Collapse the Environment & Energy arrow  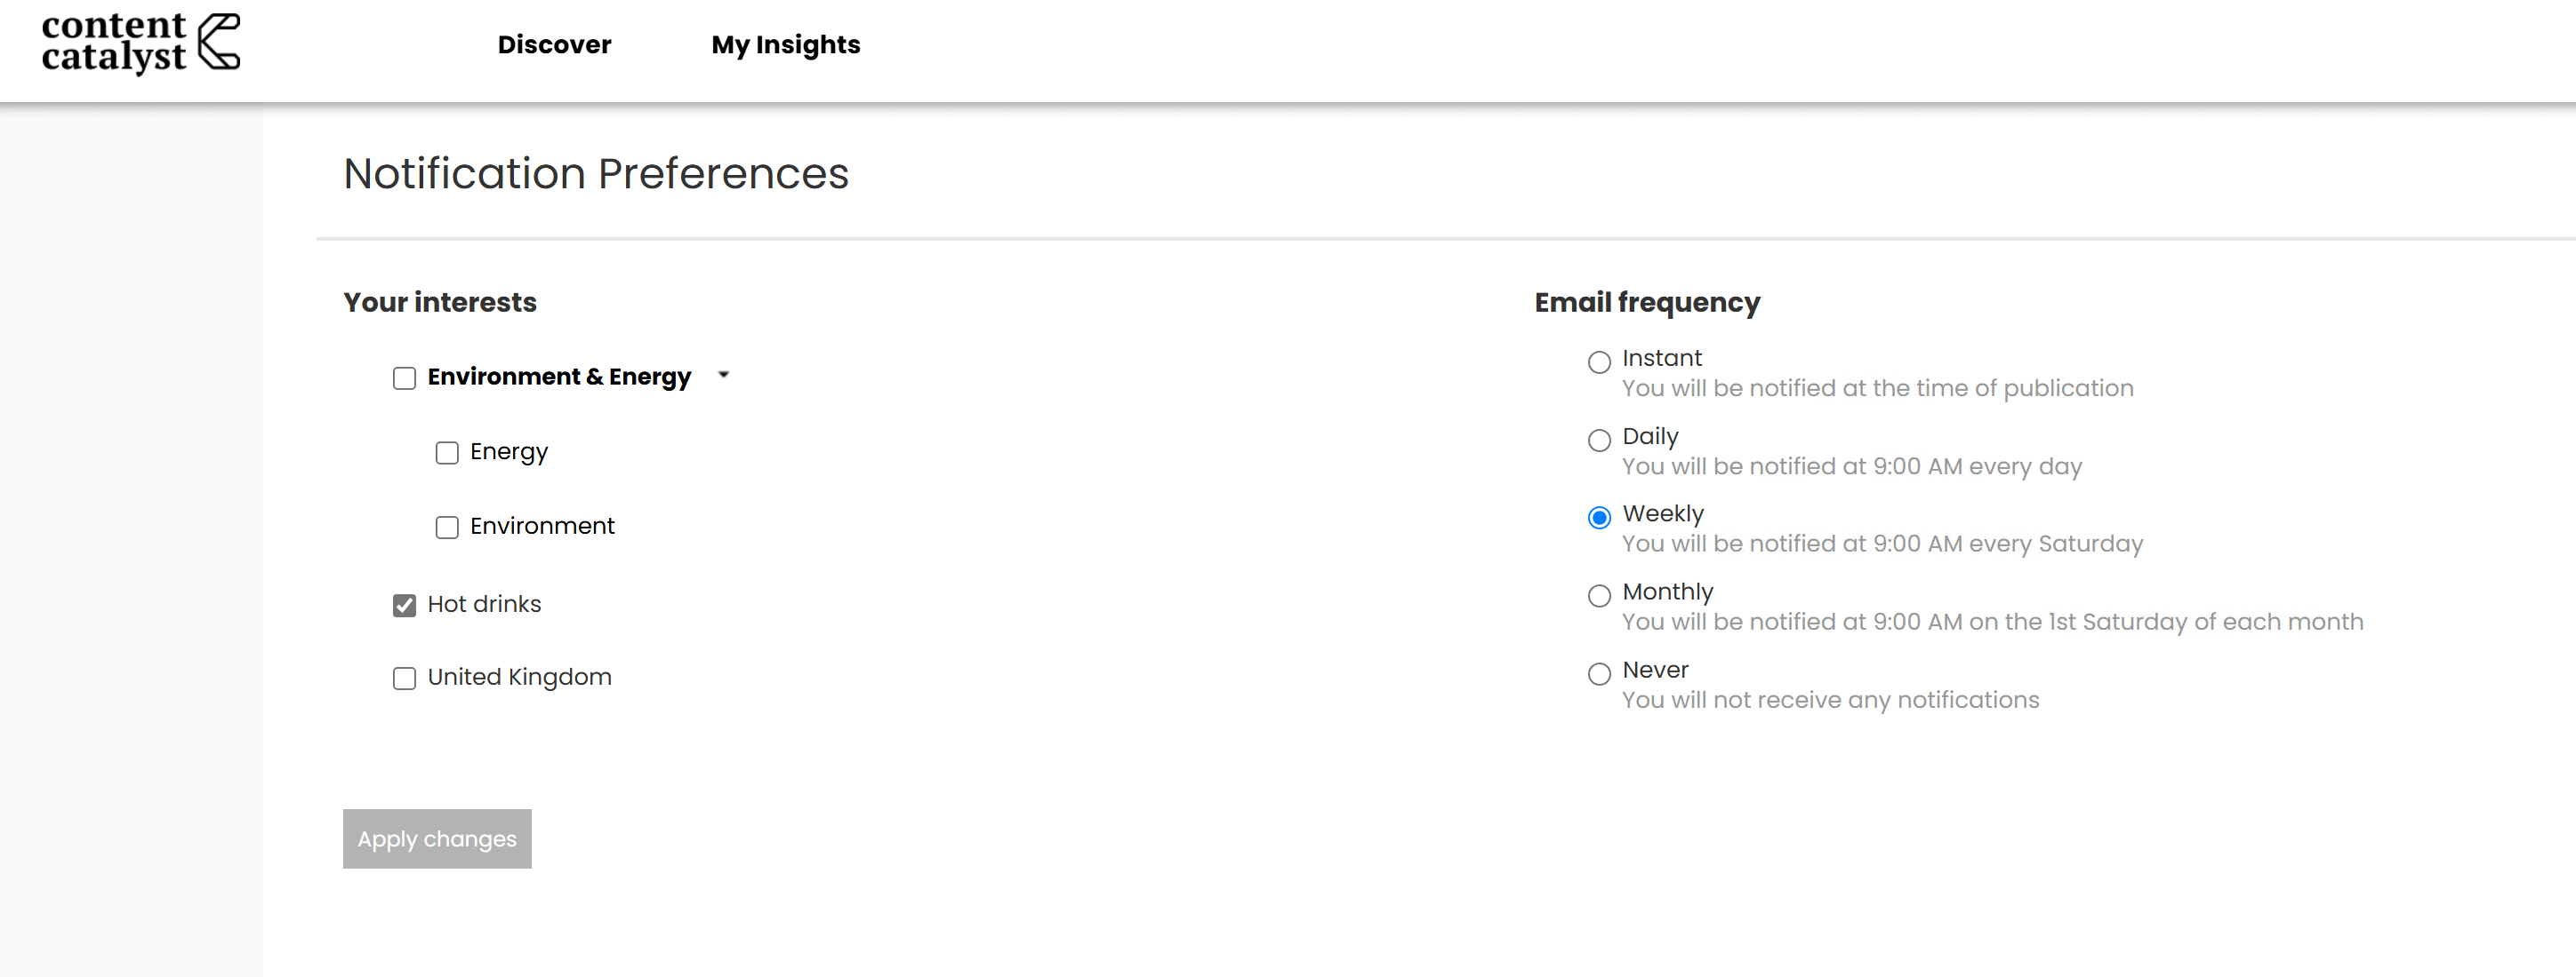click(724, 376)
